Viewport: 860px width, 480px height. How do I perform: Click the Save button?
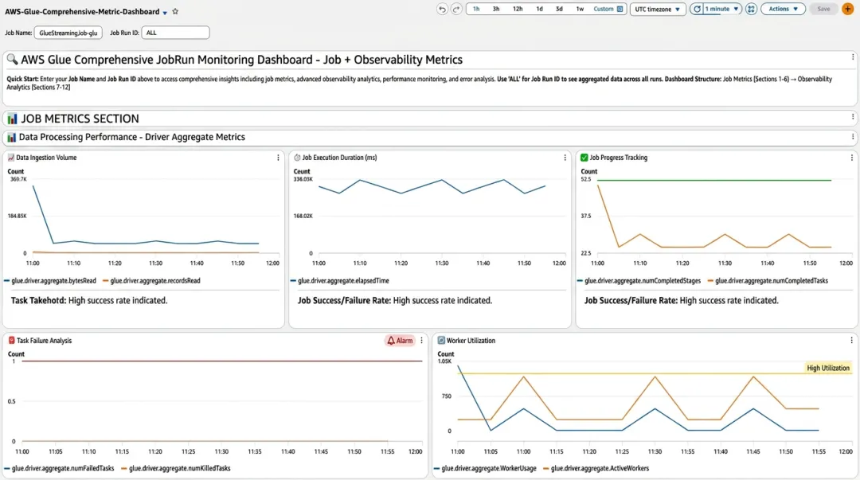[x=823, y=10]
